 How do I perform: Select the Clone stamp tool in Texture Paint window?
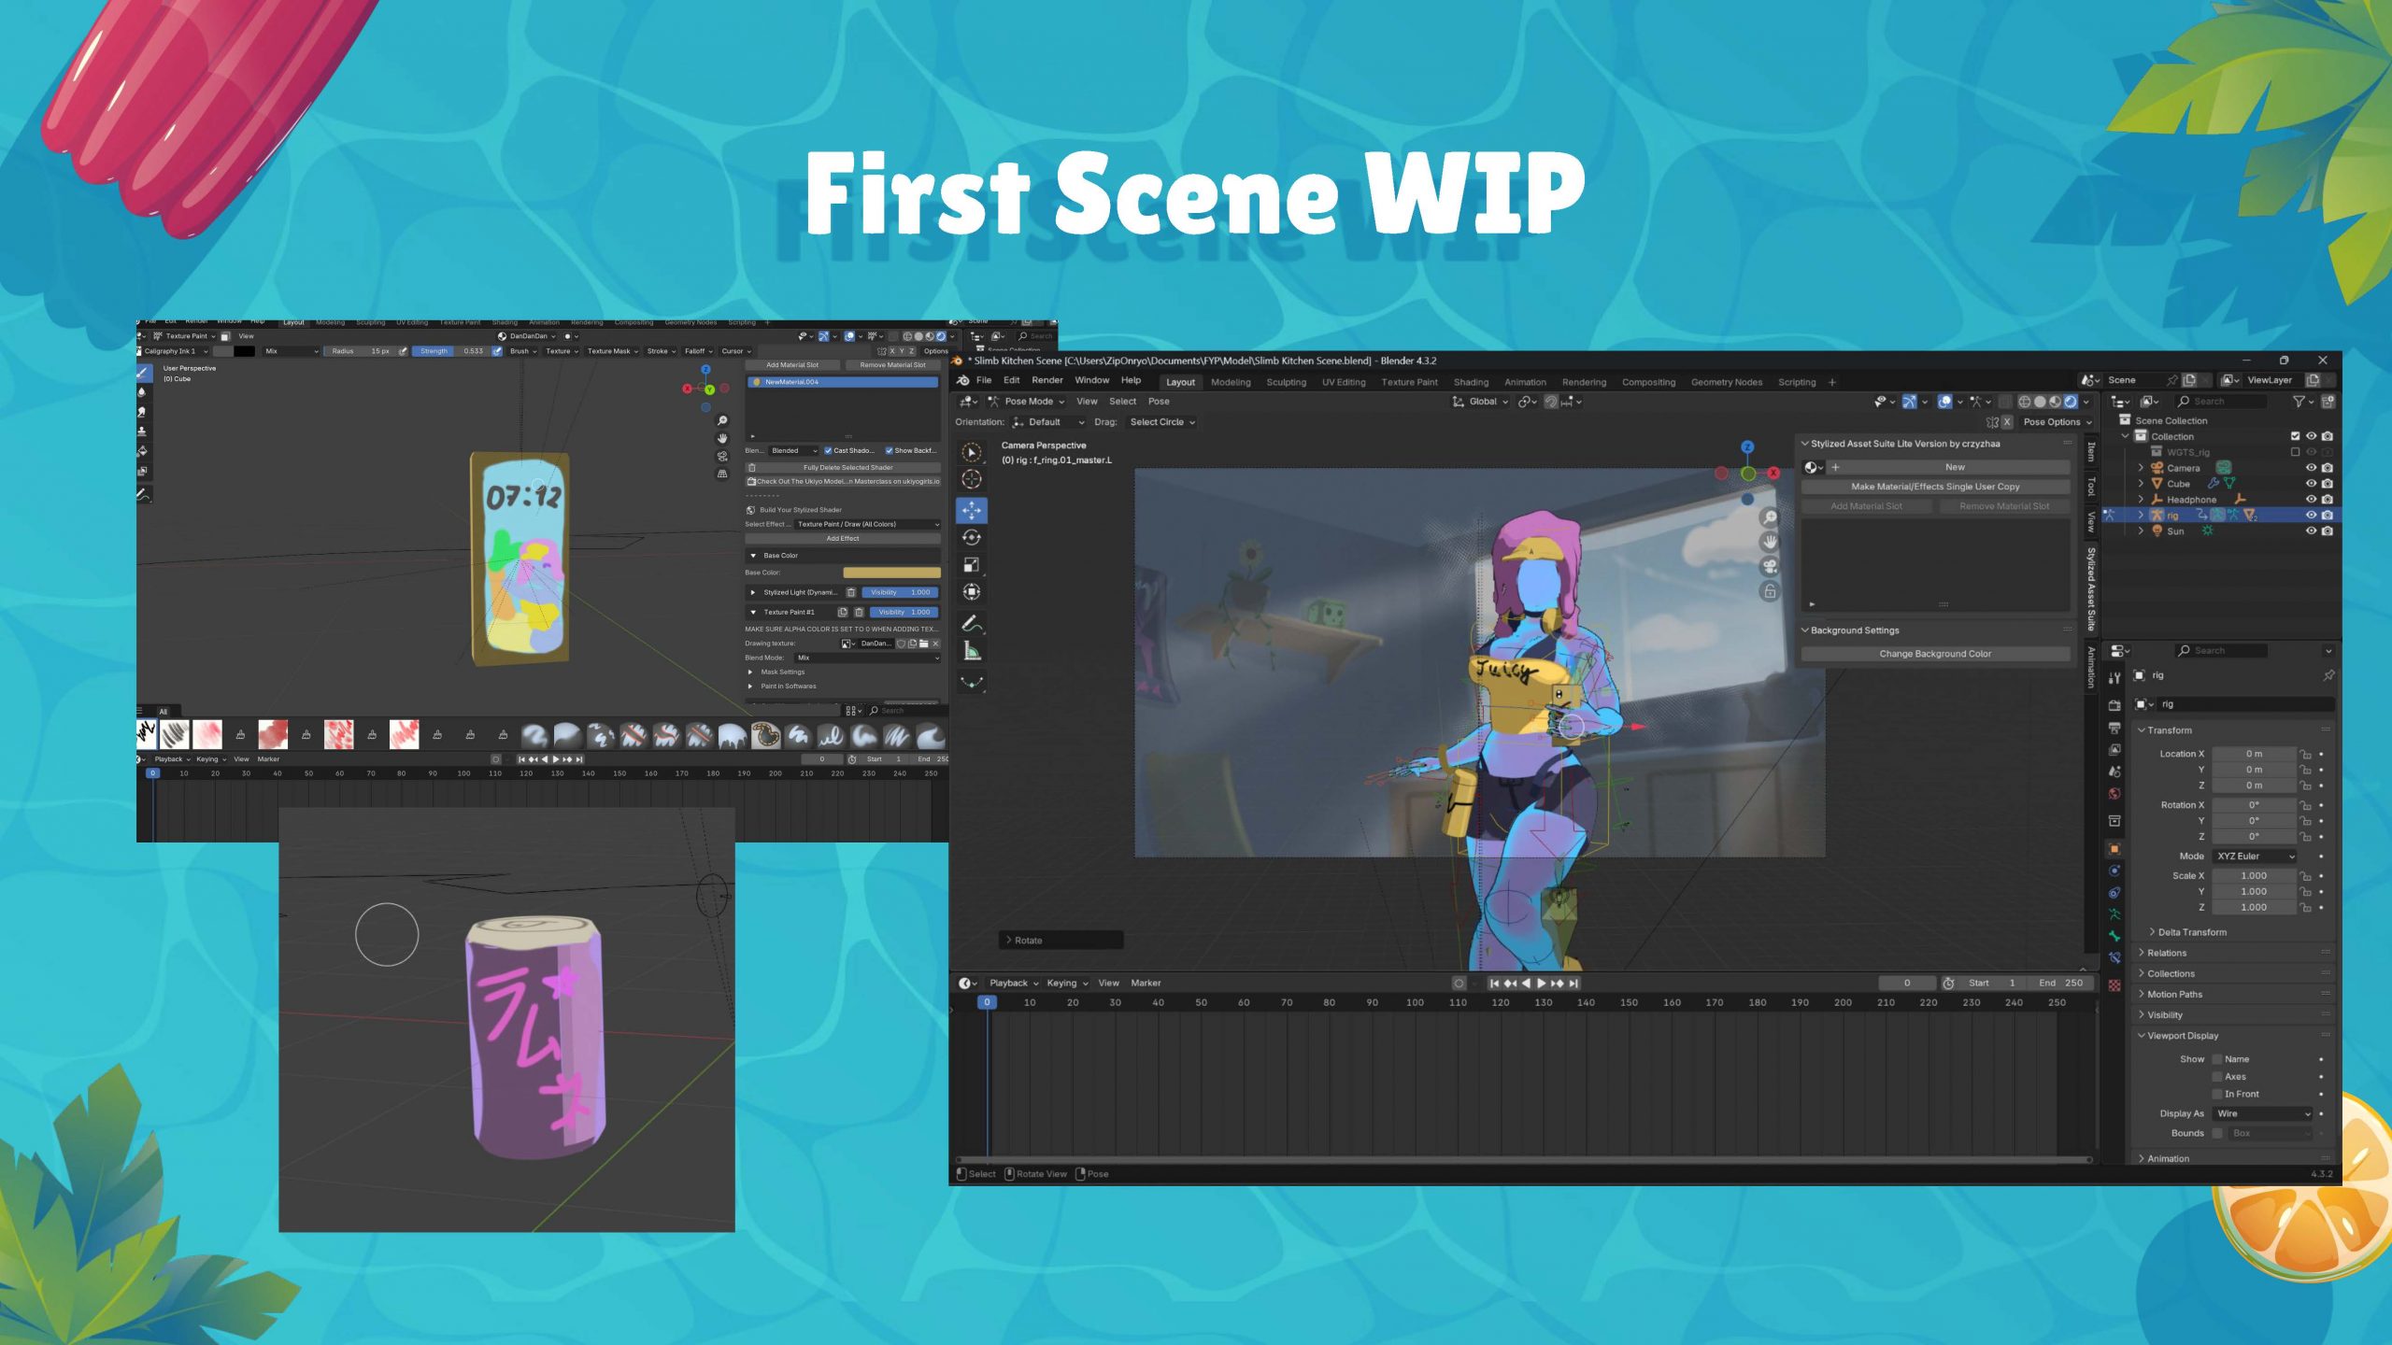[x=143, y=432]
